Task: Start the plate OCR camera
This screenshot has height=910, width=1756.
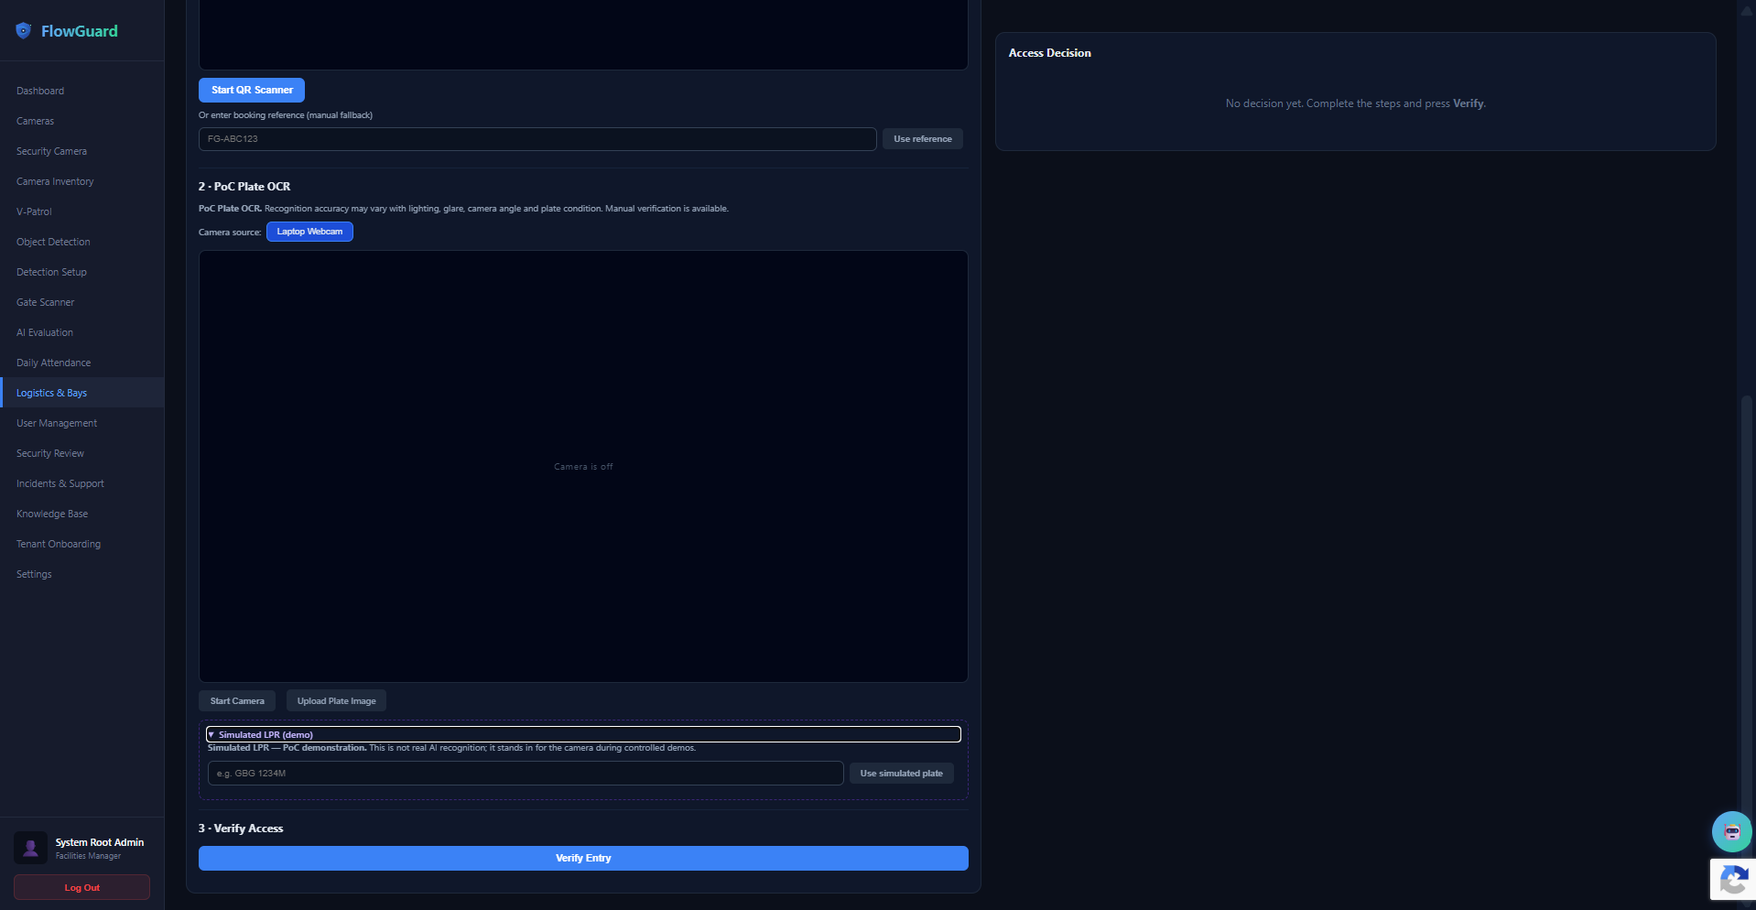Action: (237, 701)
